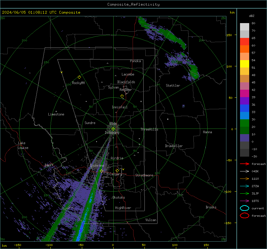Viewport: 267px width, 249px height.
Task: Click the yellow diamond marker above Calgary
Action: [117, 171]
